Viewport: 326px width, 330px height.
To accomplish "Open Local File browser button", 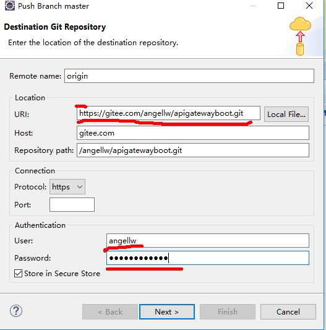I will pyautogui.click(x=286, y=115).
